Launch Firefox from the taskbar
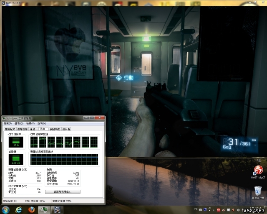Image resolution: width=267 pixels, height=214 pixels. [31, 210]
